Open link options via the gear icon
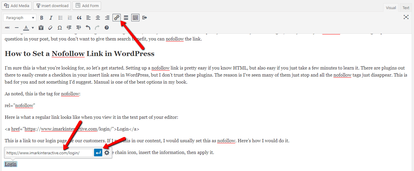This screenshot has width=414, height=171. pos(107,152)
